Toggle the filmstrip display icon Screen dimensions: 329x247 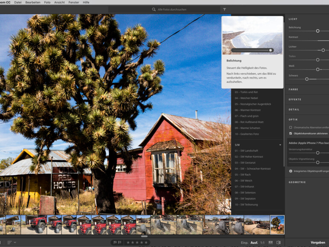[x=270, y=242]
